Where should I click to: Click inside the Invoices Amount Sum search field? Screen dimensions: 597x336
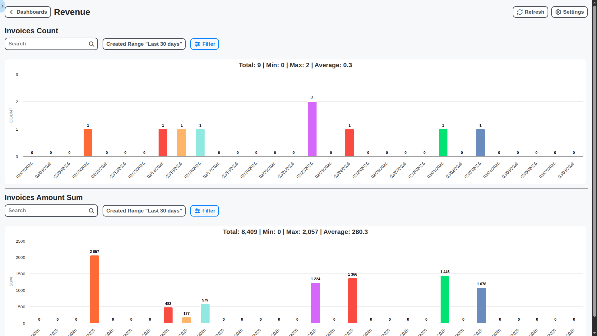[47, 210]
